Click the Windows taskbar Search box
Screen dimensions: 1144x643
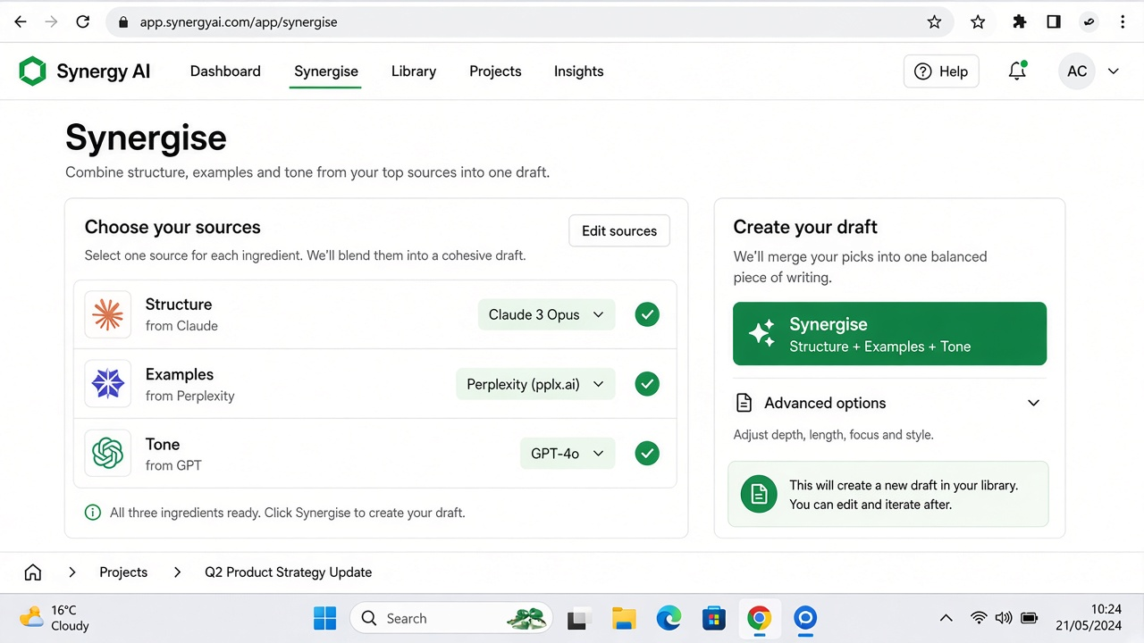[451, 618]
